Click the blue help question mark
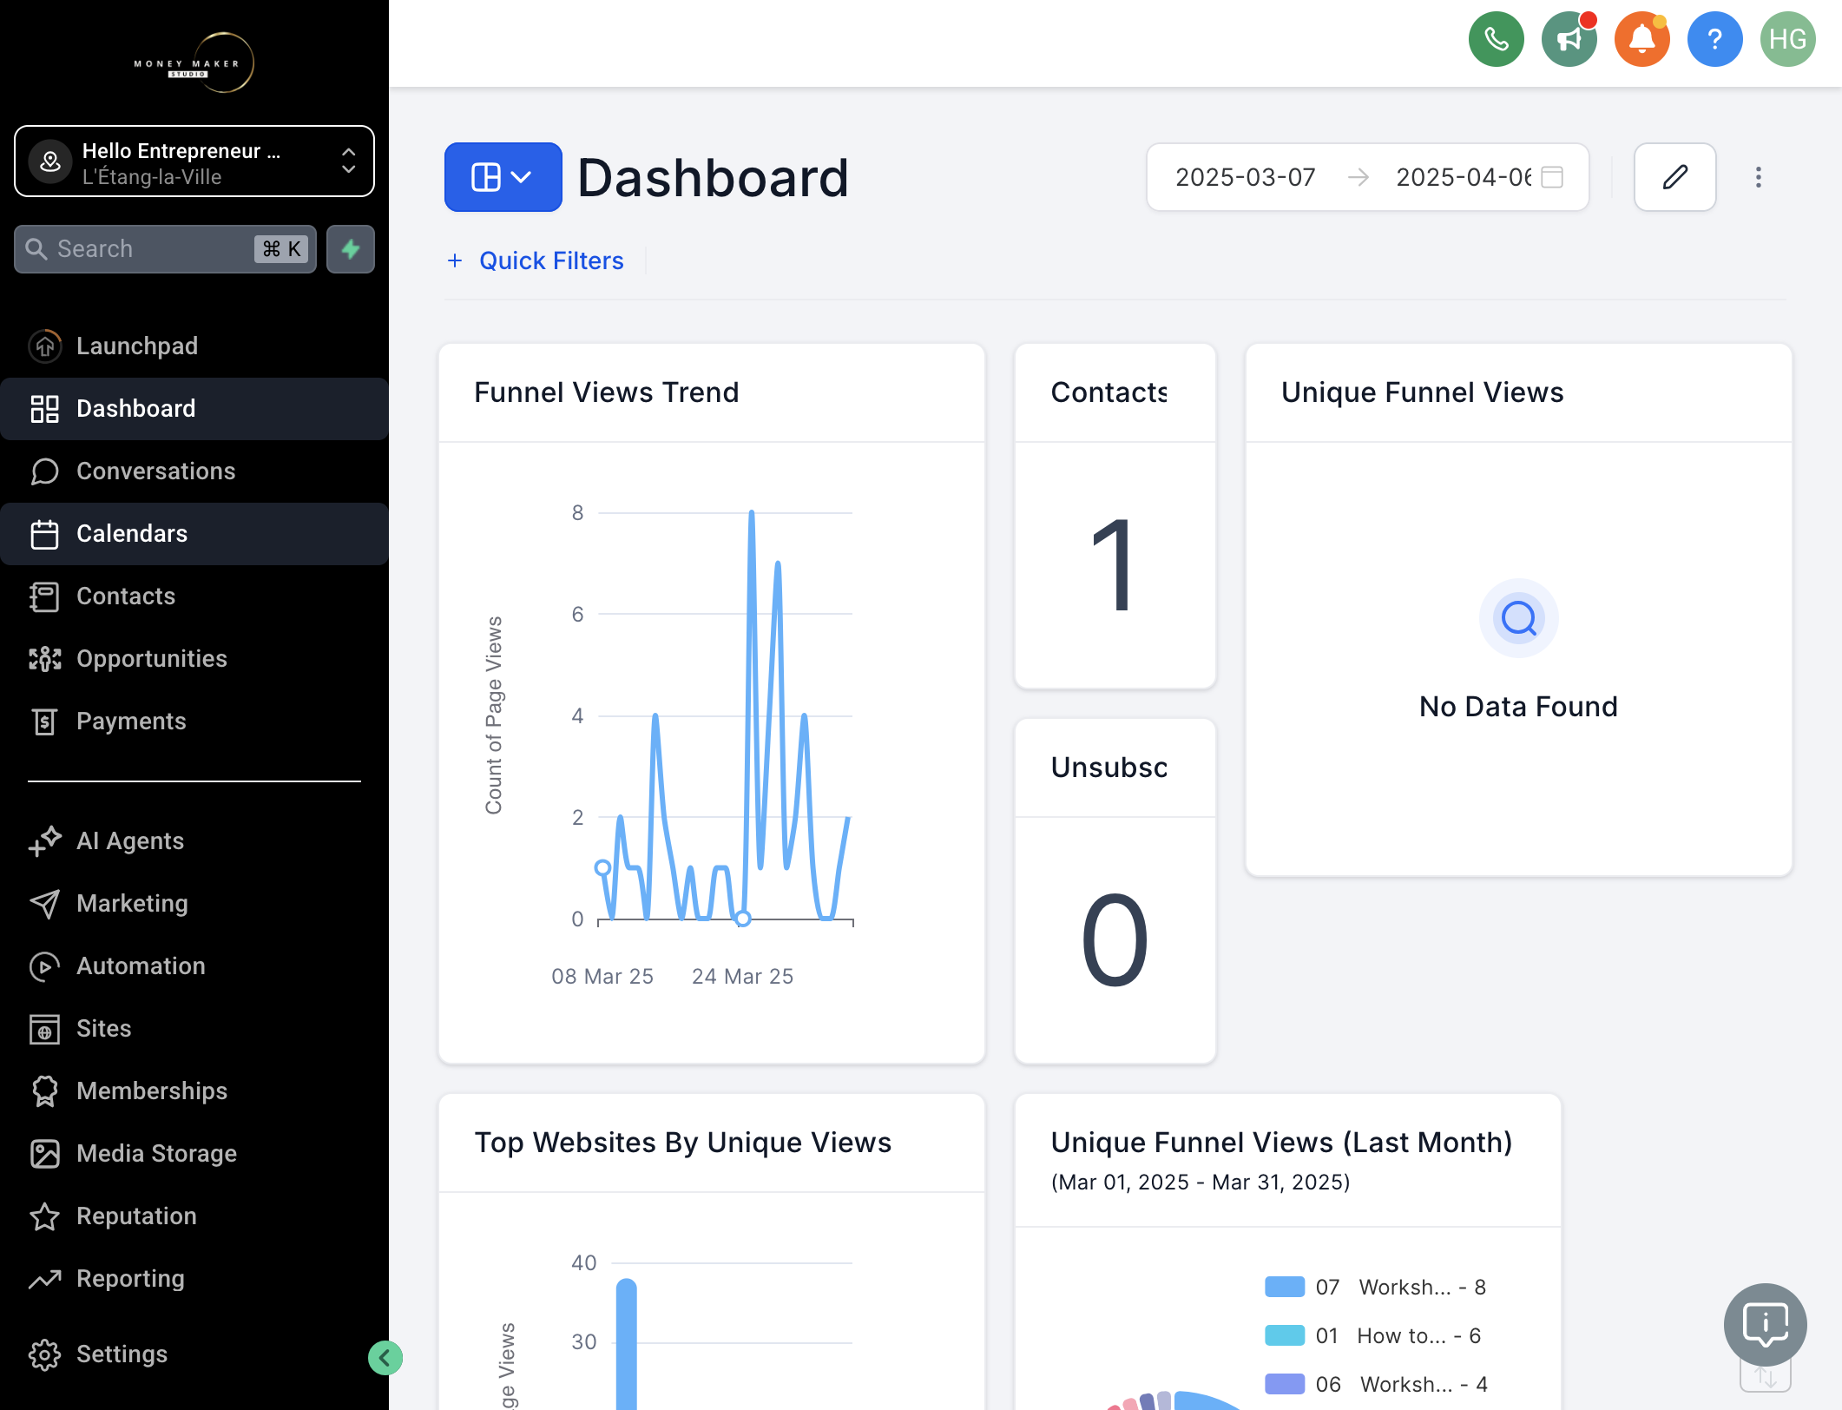Screen dimensions: 1842x1410 point(1714,39)
